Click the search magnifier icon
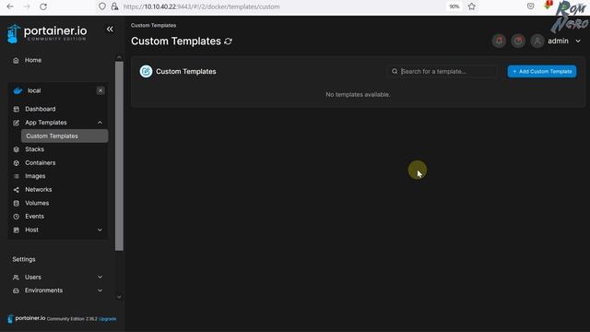The image size is (590, 332). (x=395, y=72)
